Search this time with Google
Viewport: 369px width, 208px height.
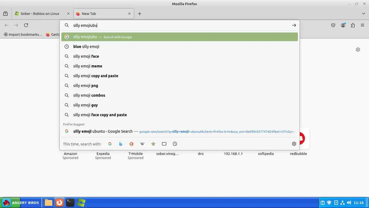click(110, 144)
